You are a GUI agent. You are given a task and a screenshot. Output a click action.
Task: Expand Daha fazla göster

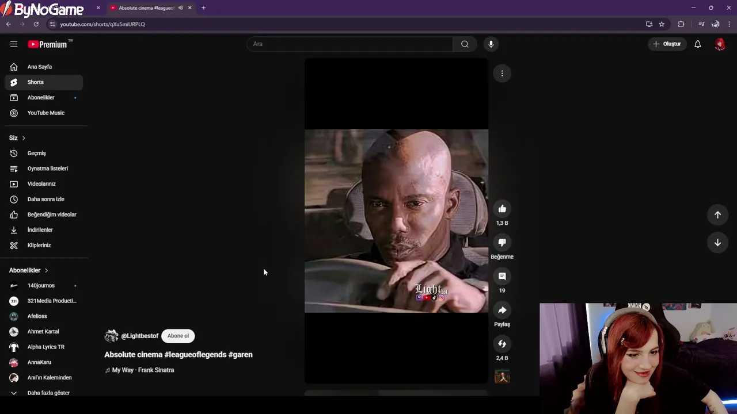coord(44,393)
